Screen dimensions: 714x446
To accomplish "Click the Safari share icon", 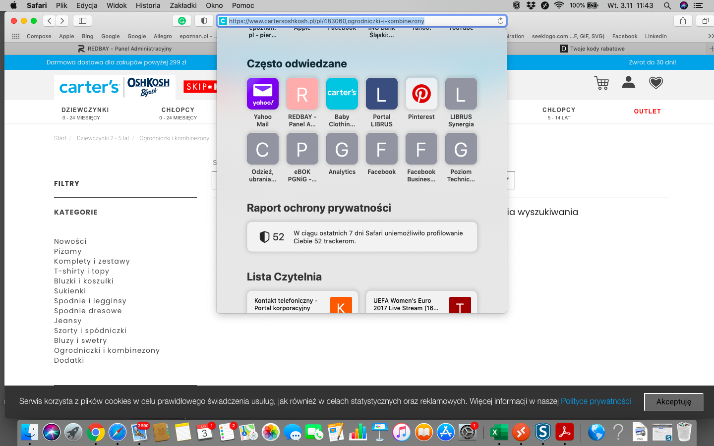I will 683,21.
